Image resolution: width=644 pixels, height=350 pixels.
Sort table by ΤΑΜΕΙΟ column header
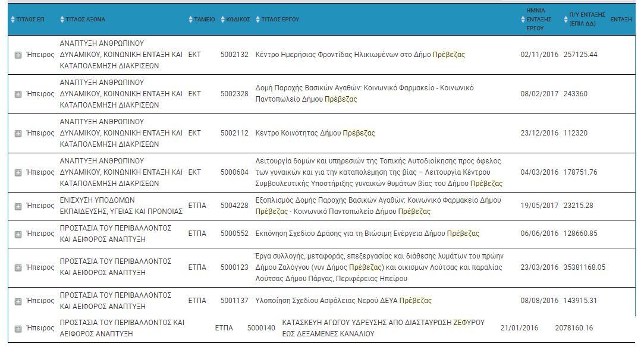point(202,19)
